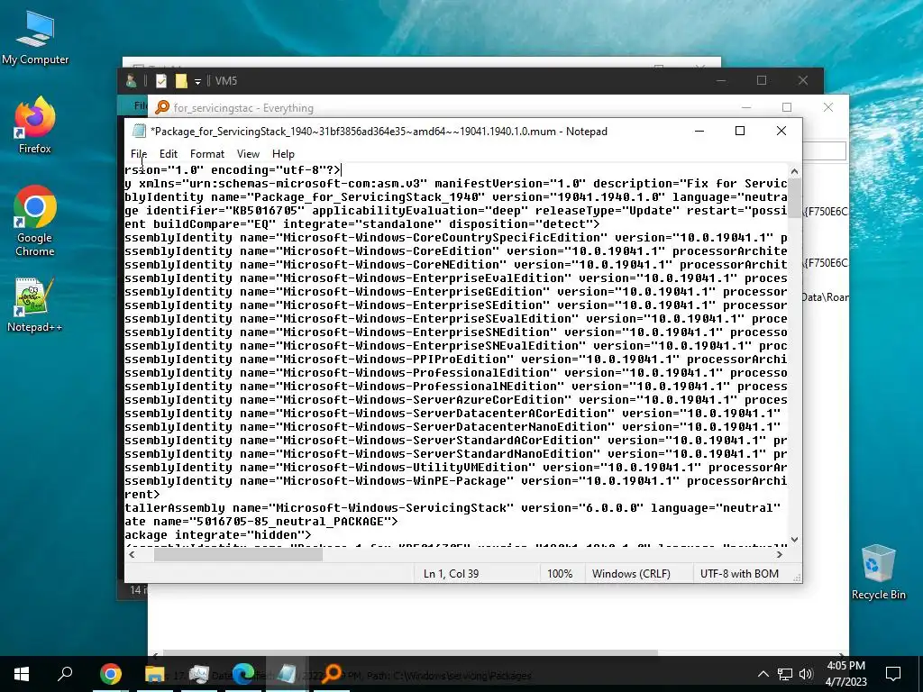Close the Everything search window
The width and height of the screenshot is (923, 692).
coord(828,107)
